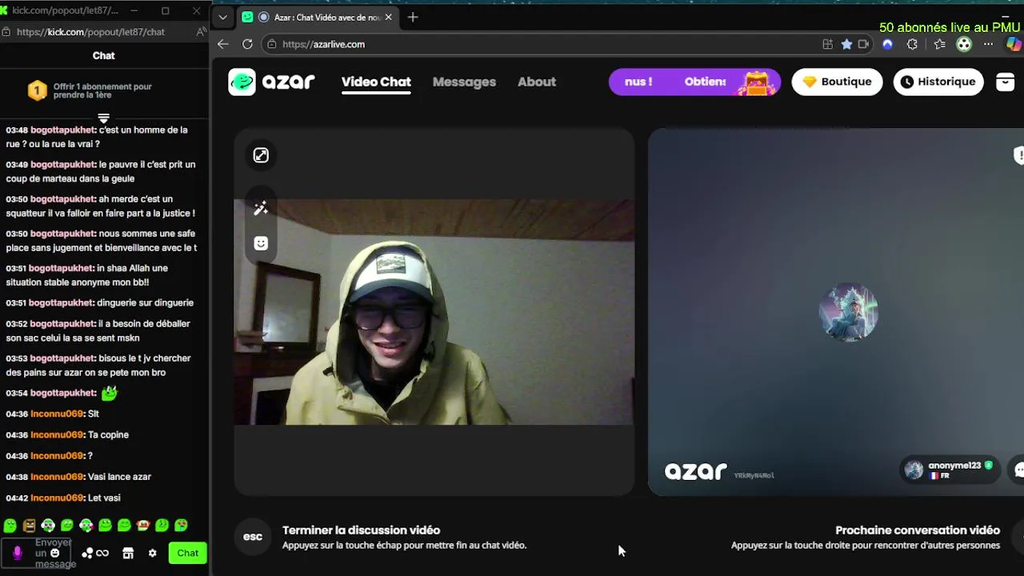The width and height of the screenshot is (1024, 576).
Task: Open browser split screen apps icon
Action: point(827,44)
